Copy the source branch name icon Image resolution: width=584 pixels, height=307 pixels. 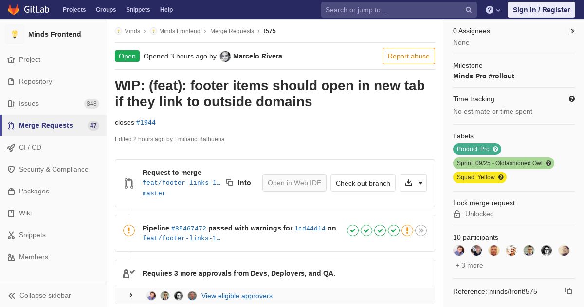[x=230, y=182]
